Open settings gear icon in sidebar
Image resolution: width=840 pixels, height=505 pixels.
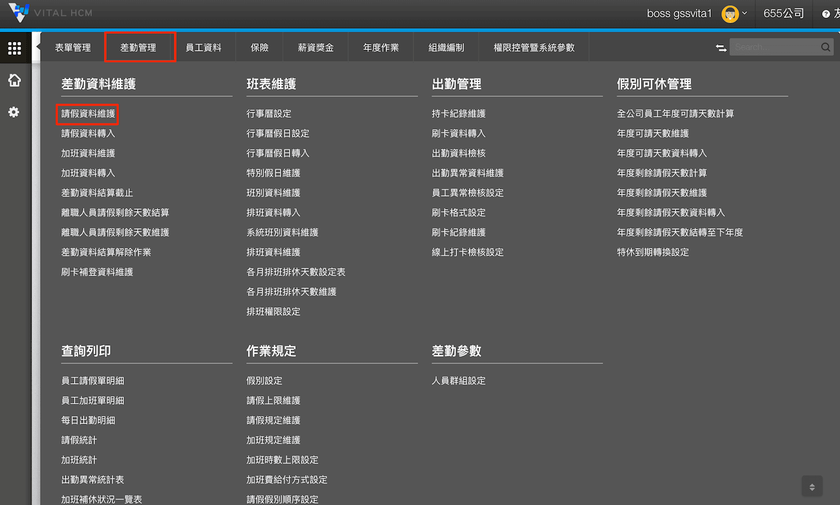click(14, 112)
